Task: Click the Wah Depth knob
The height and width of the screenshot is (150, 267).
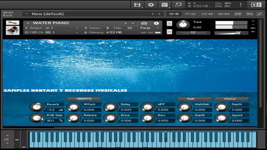Action: point(184,118)
